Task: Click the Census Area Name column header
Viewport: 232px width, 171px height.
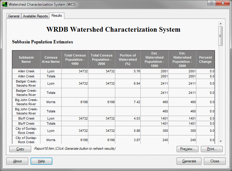Action: [51, 59]
